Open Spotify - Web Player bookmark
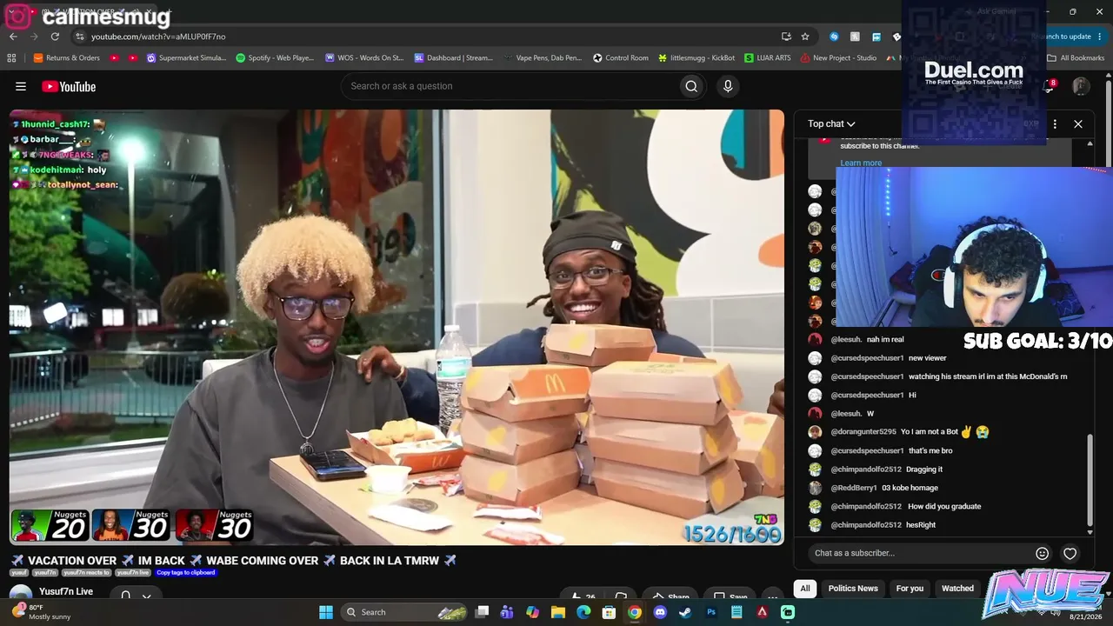Screen dimensions: 1113x626 275,58
